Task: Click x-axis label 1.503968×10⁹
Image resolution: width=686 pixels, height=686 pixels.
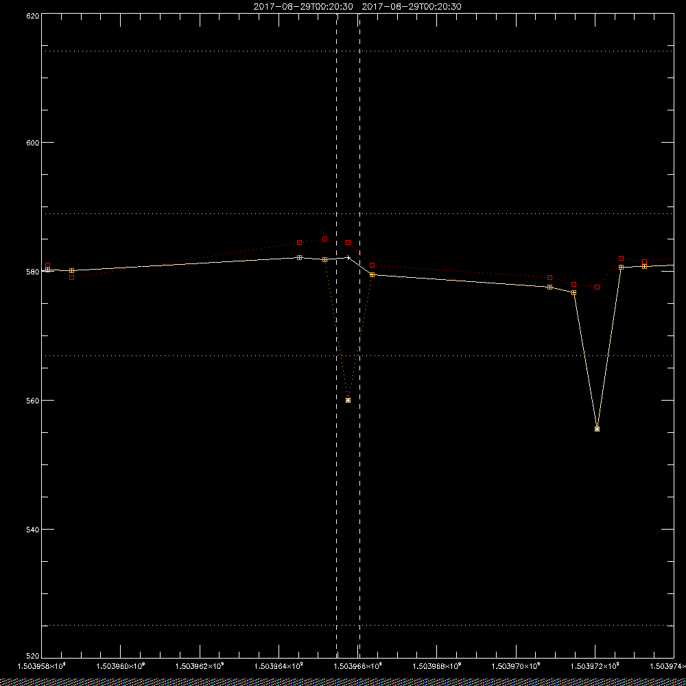Action: coord(437,666)
